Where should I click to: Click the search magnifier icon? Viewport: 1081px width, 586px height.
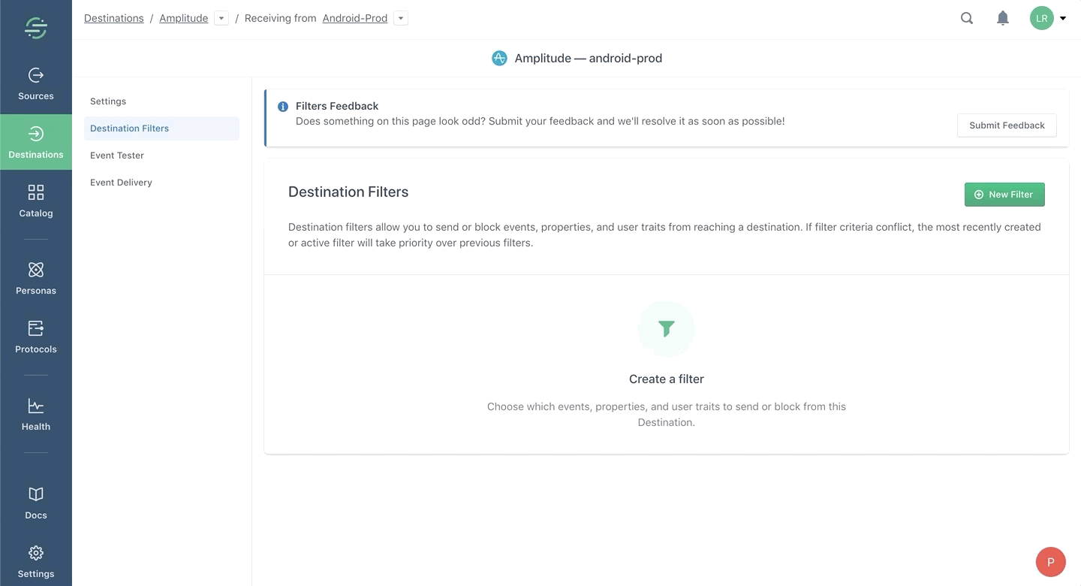pyautogui.click(x=967, y=18)
